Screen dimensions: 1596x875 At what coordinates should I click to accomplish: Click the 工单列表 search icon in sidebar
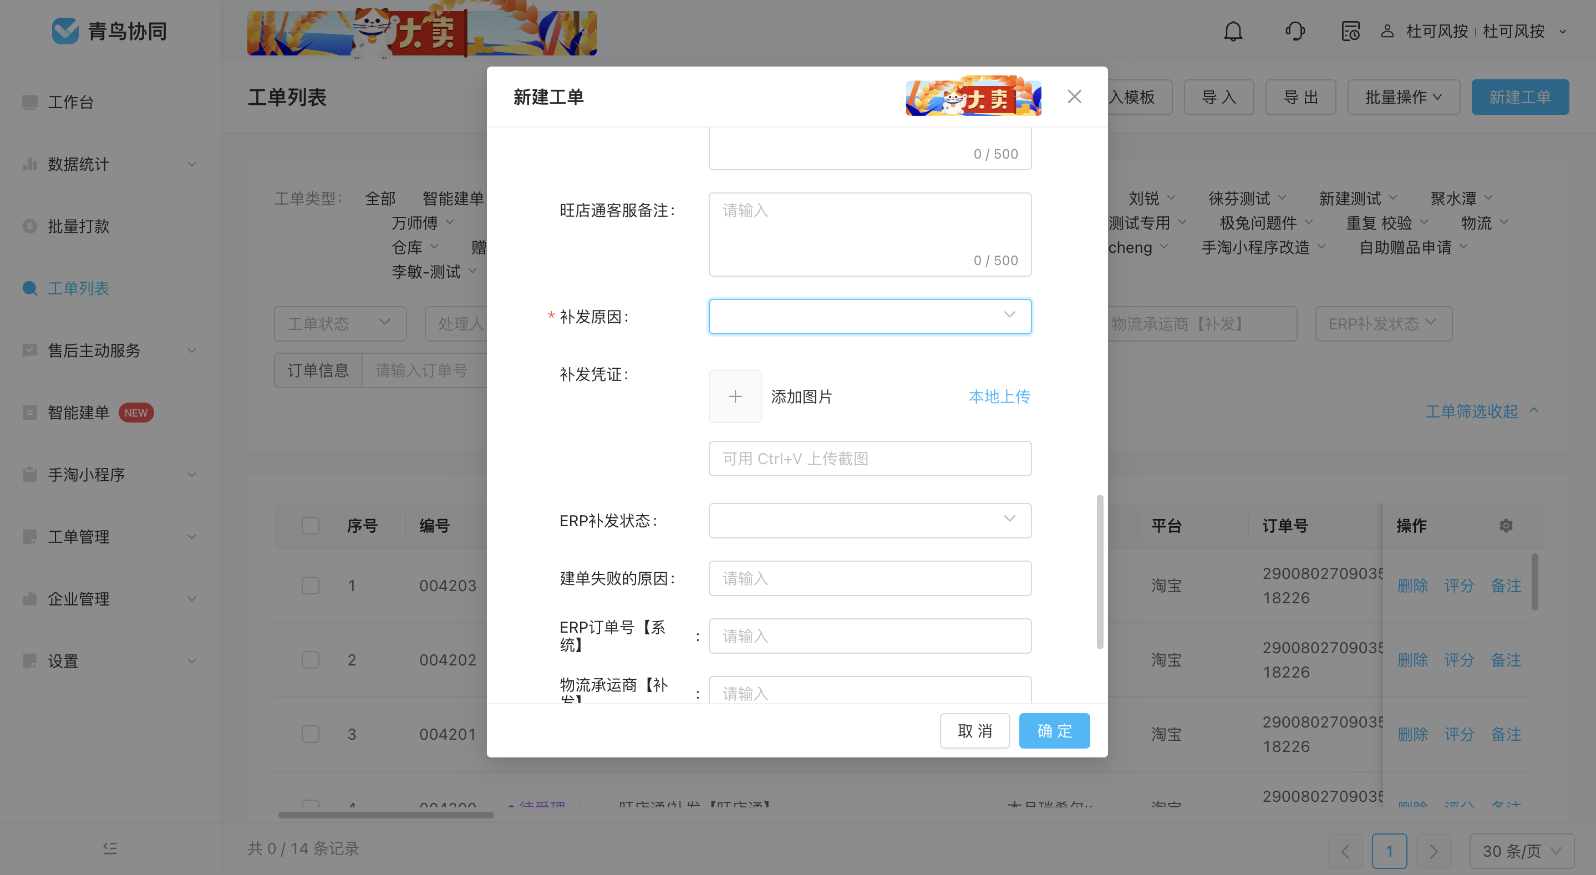30,288
